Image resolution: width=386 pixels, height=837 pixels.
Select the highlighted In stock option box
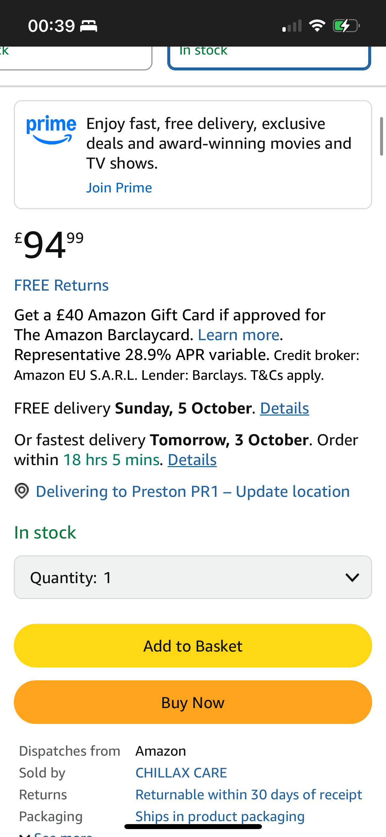pyautogui.click(x=269, y=57)
